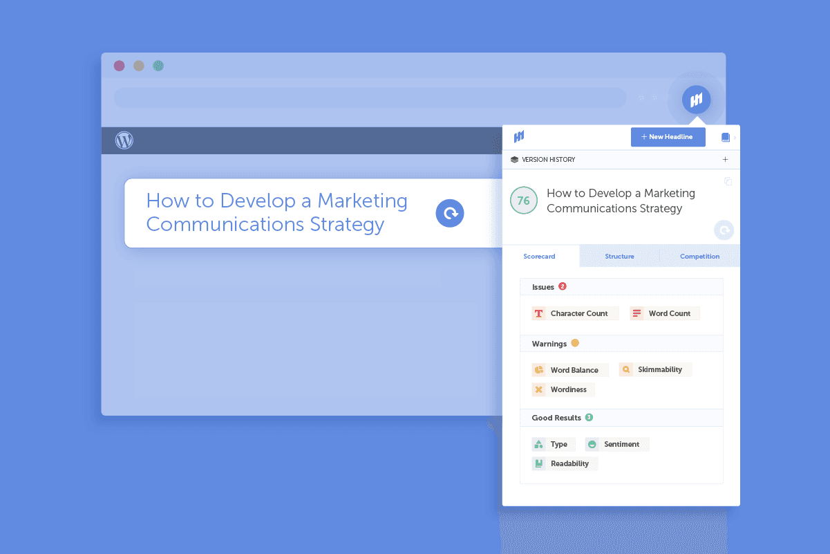Click the blue refresh icon beside the WordPress headline
The height and width of the screenshot is (554, 830).
[450, 213]
